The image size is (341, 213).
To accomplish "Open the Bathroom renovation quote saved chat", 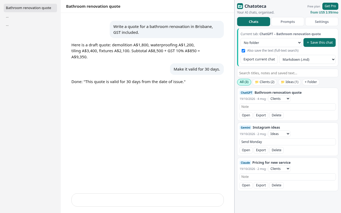I will point(246,115).
